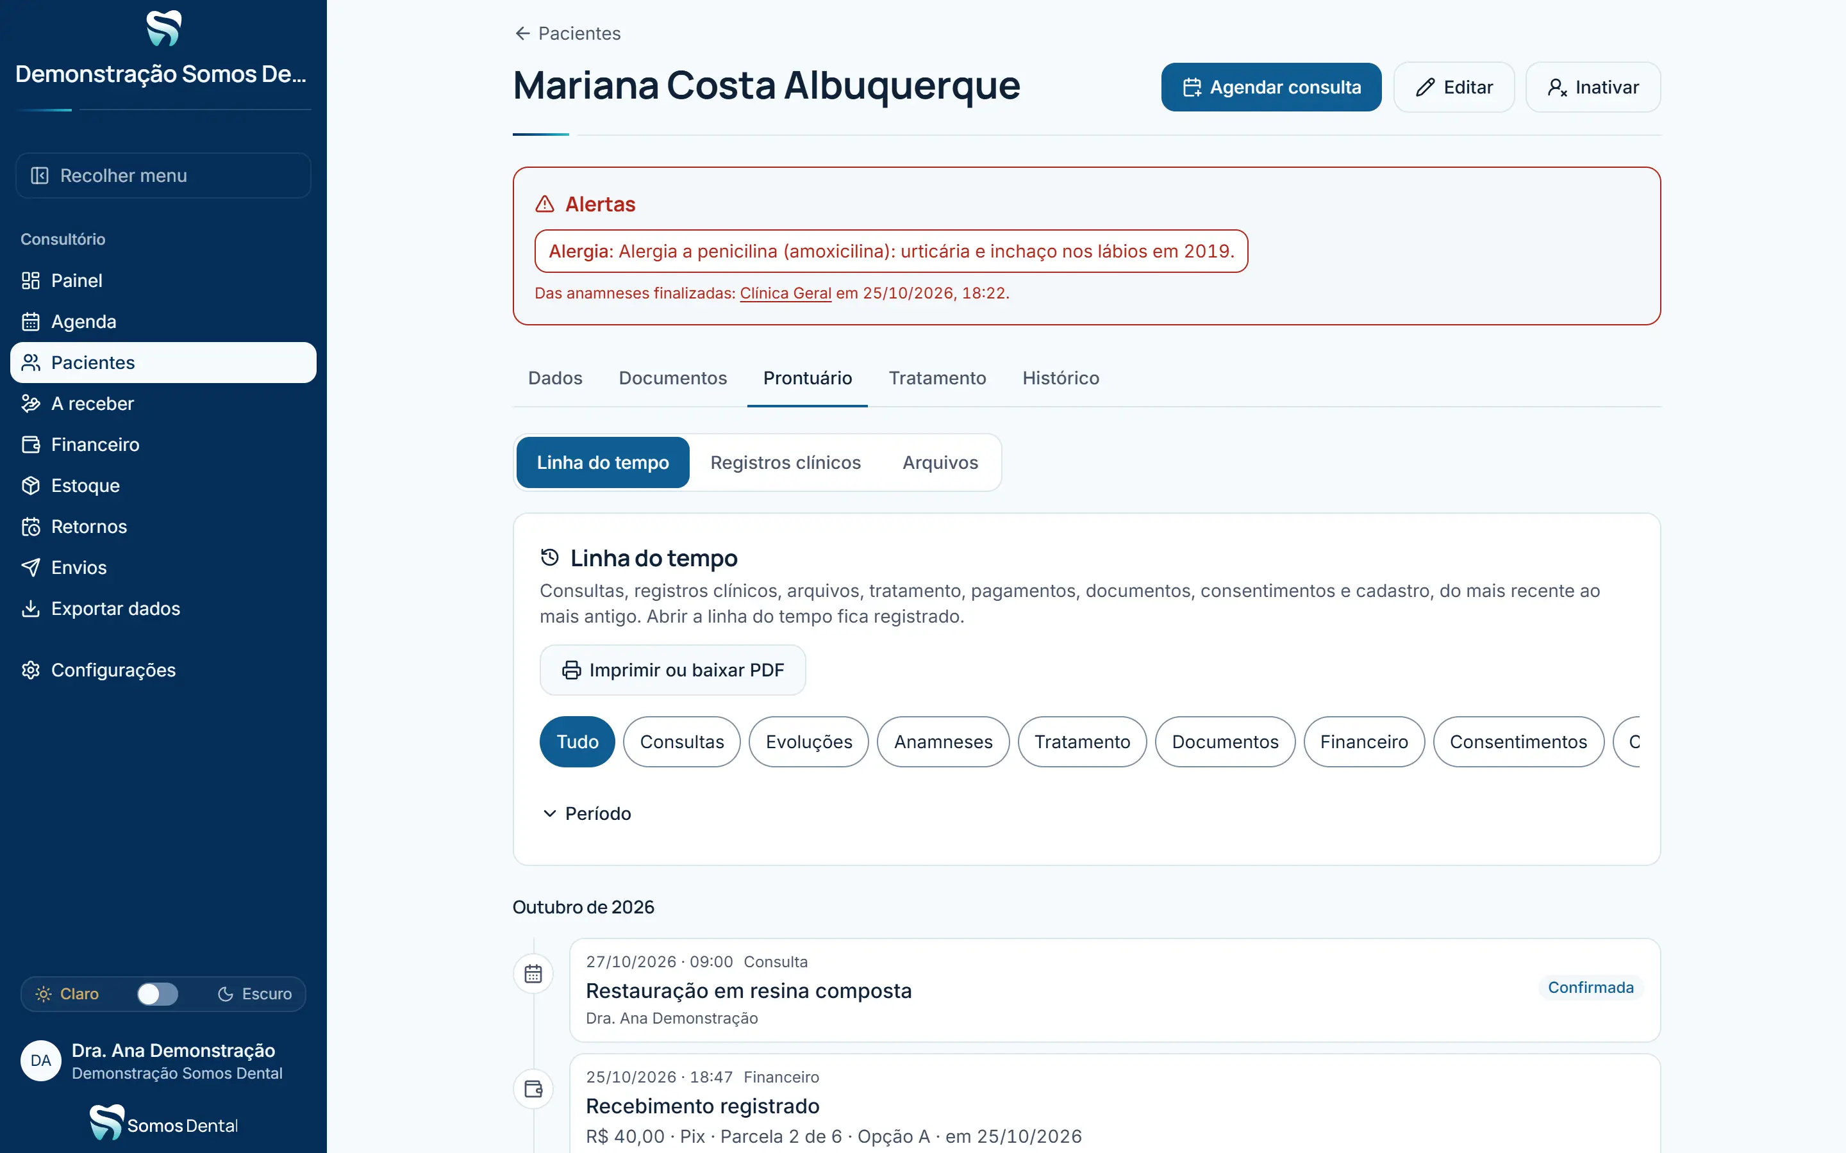Filter timeline by Anamneses
The image size is (1846, 1153).
coord(943,742)
